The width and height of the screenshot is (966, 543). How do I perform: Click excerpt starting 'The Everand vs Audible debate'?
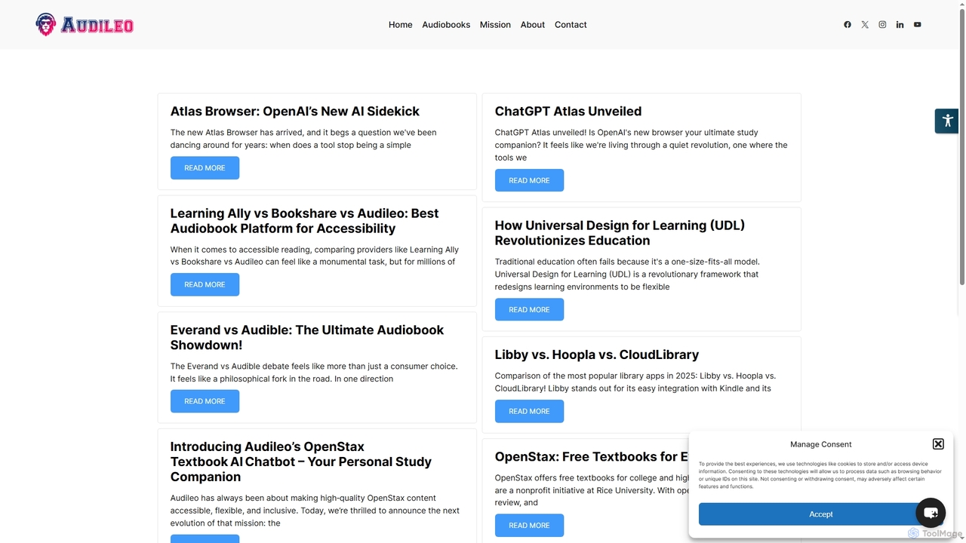(314, 373)
